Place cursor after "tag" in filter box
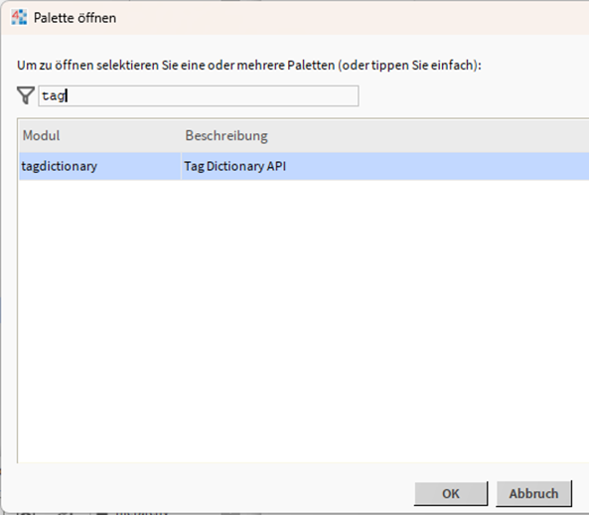This screenshot has width=589, height=515. click(x=67, y=95)
